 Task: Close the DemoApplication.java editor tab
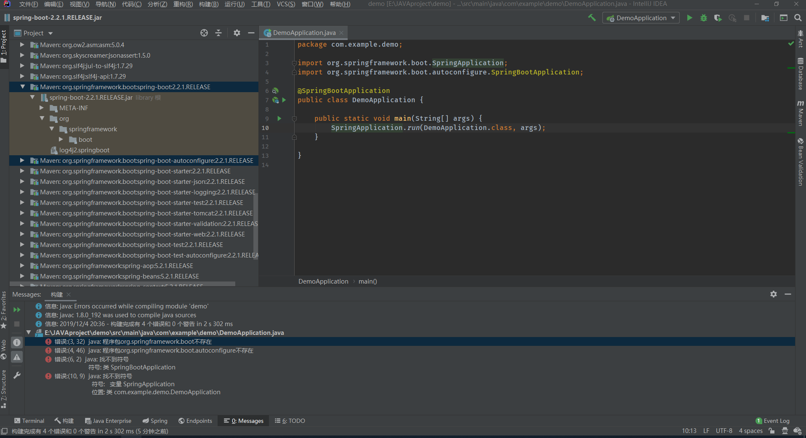pos(341,33)
